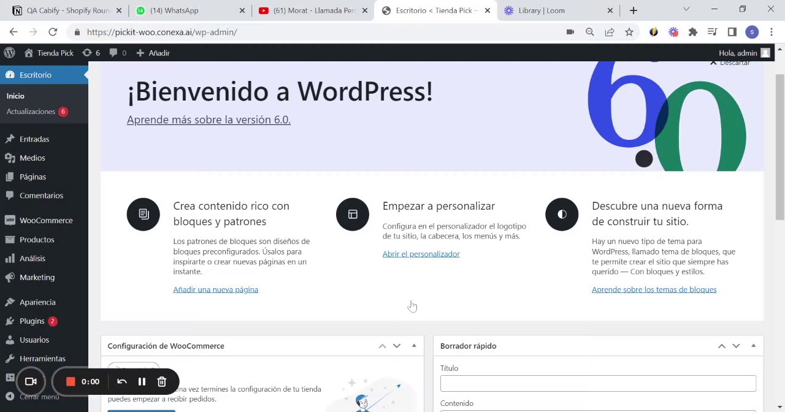Move the Configuración de WooCommerce panel up
The width and height of the screenshot is (785, 412).
(x=382, y=346)
